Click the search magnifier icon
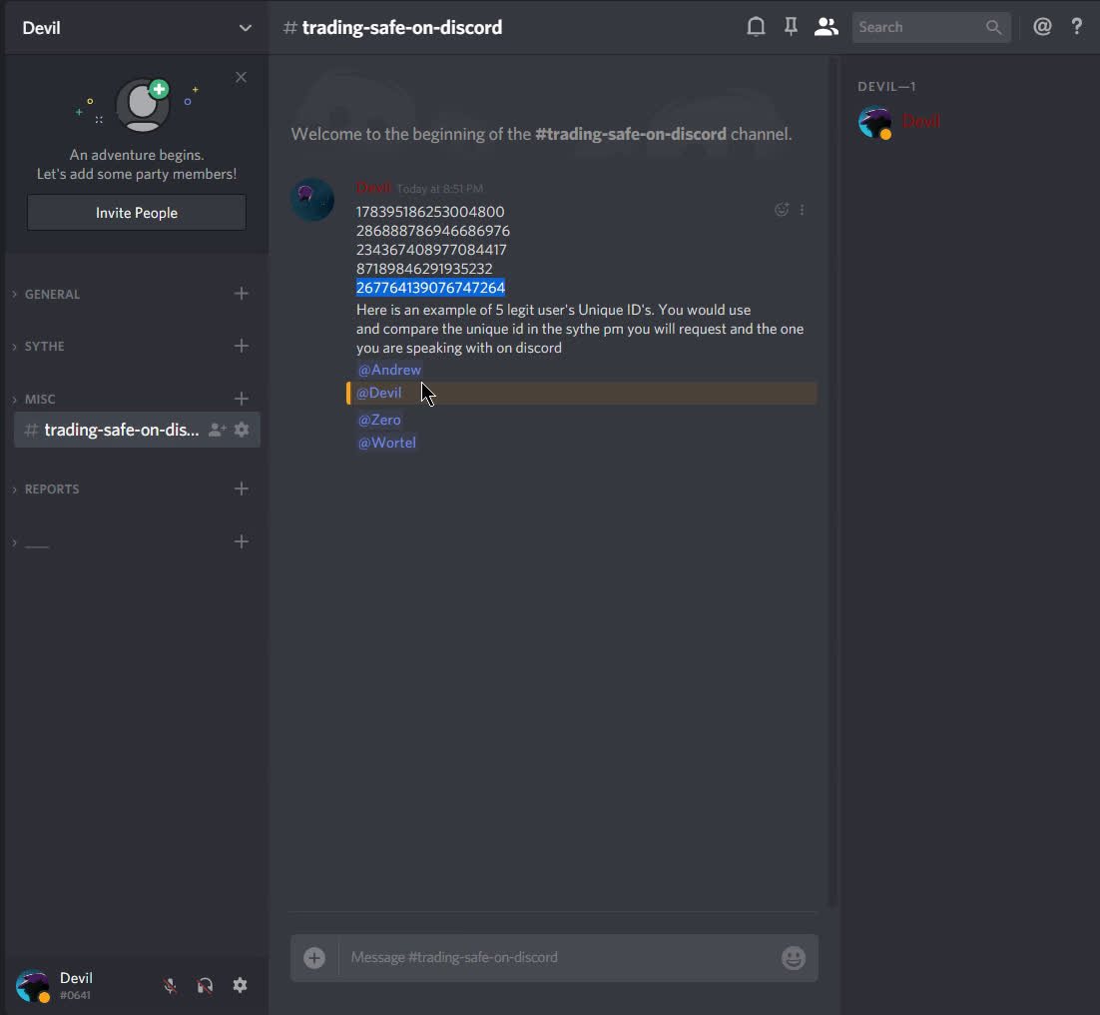 click(993, 27)
